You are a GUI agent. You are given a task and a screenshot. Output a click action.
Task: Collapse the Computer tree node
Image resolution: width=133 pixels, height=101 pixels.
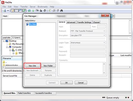tap(7, 47)
